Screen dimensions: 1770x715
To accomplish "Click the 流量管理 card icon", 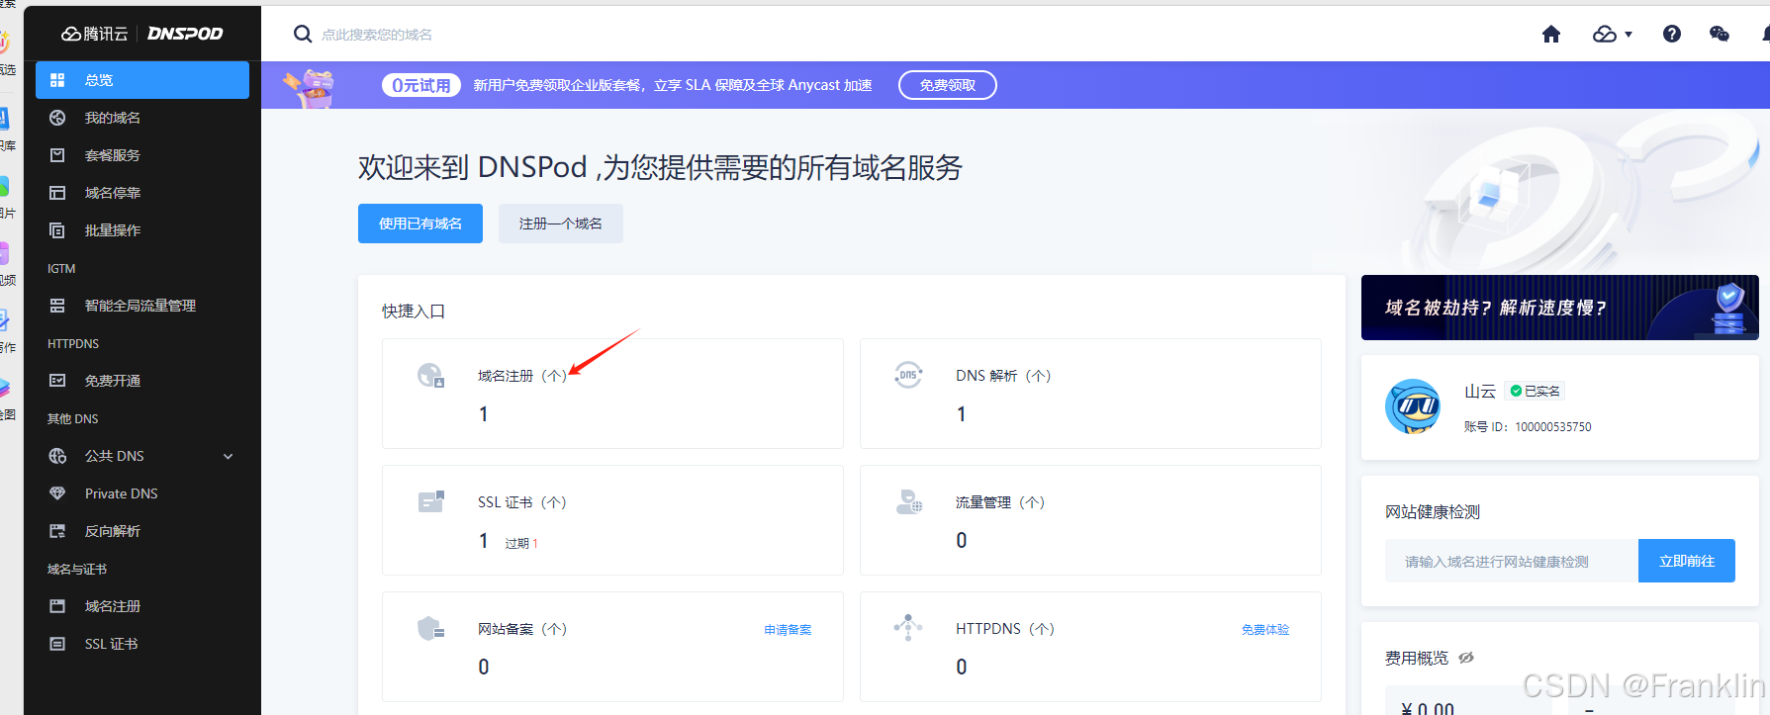I will tap(908, 501).
